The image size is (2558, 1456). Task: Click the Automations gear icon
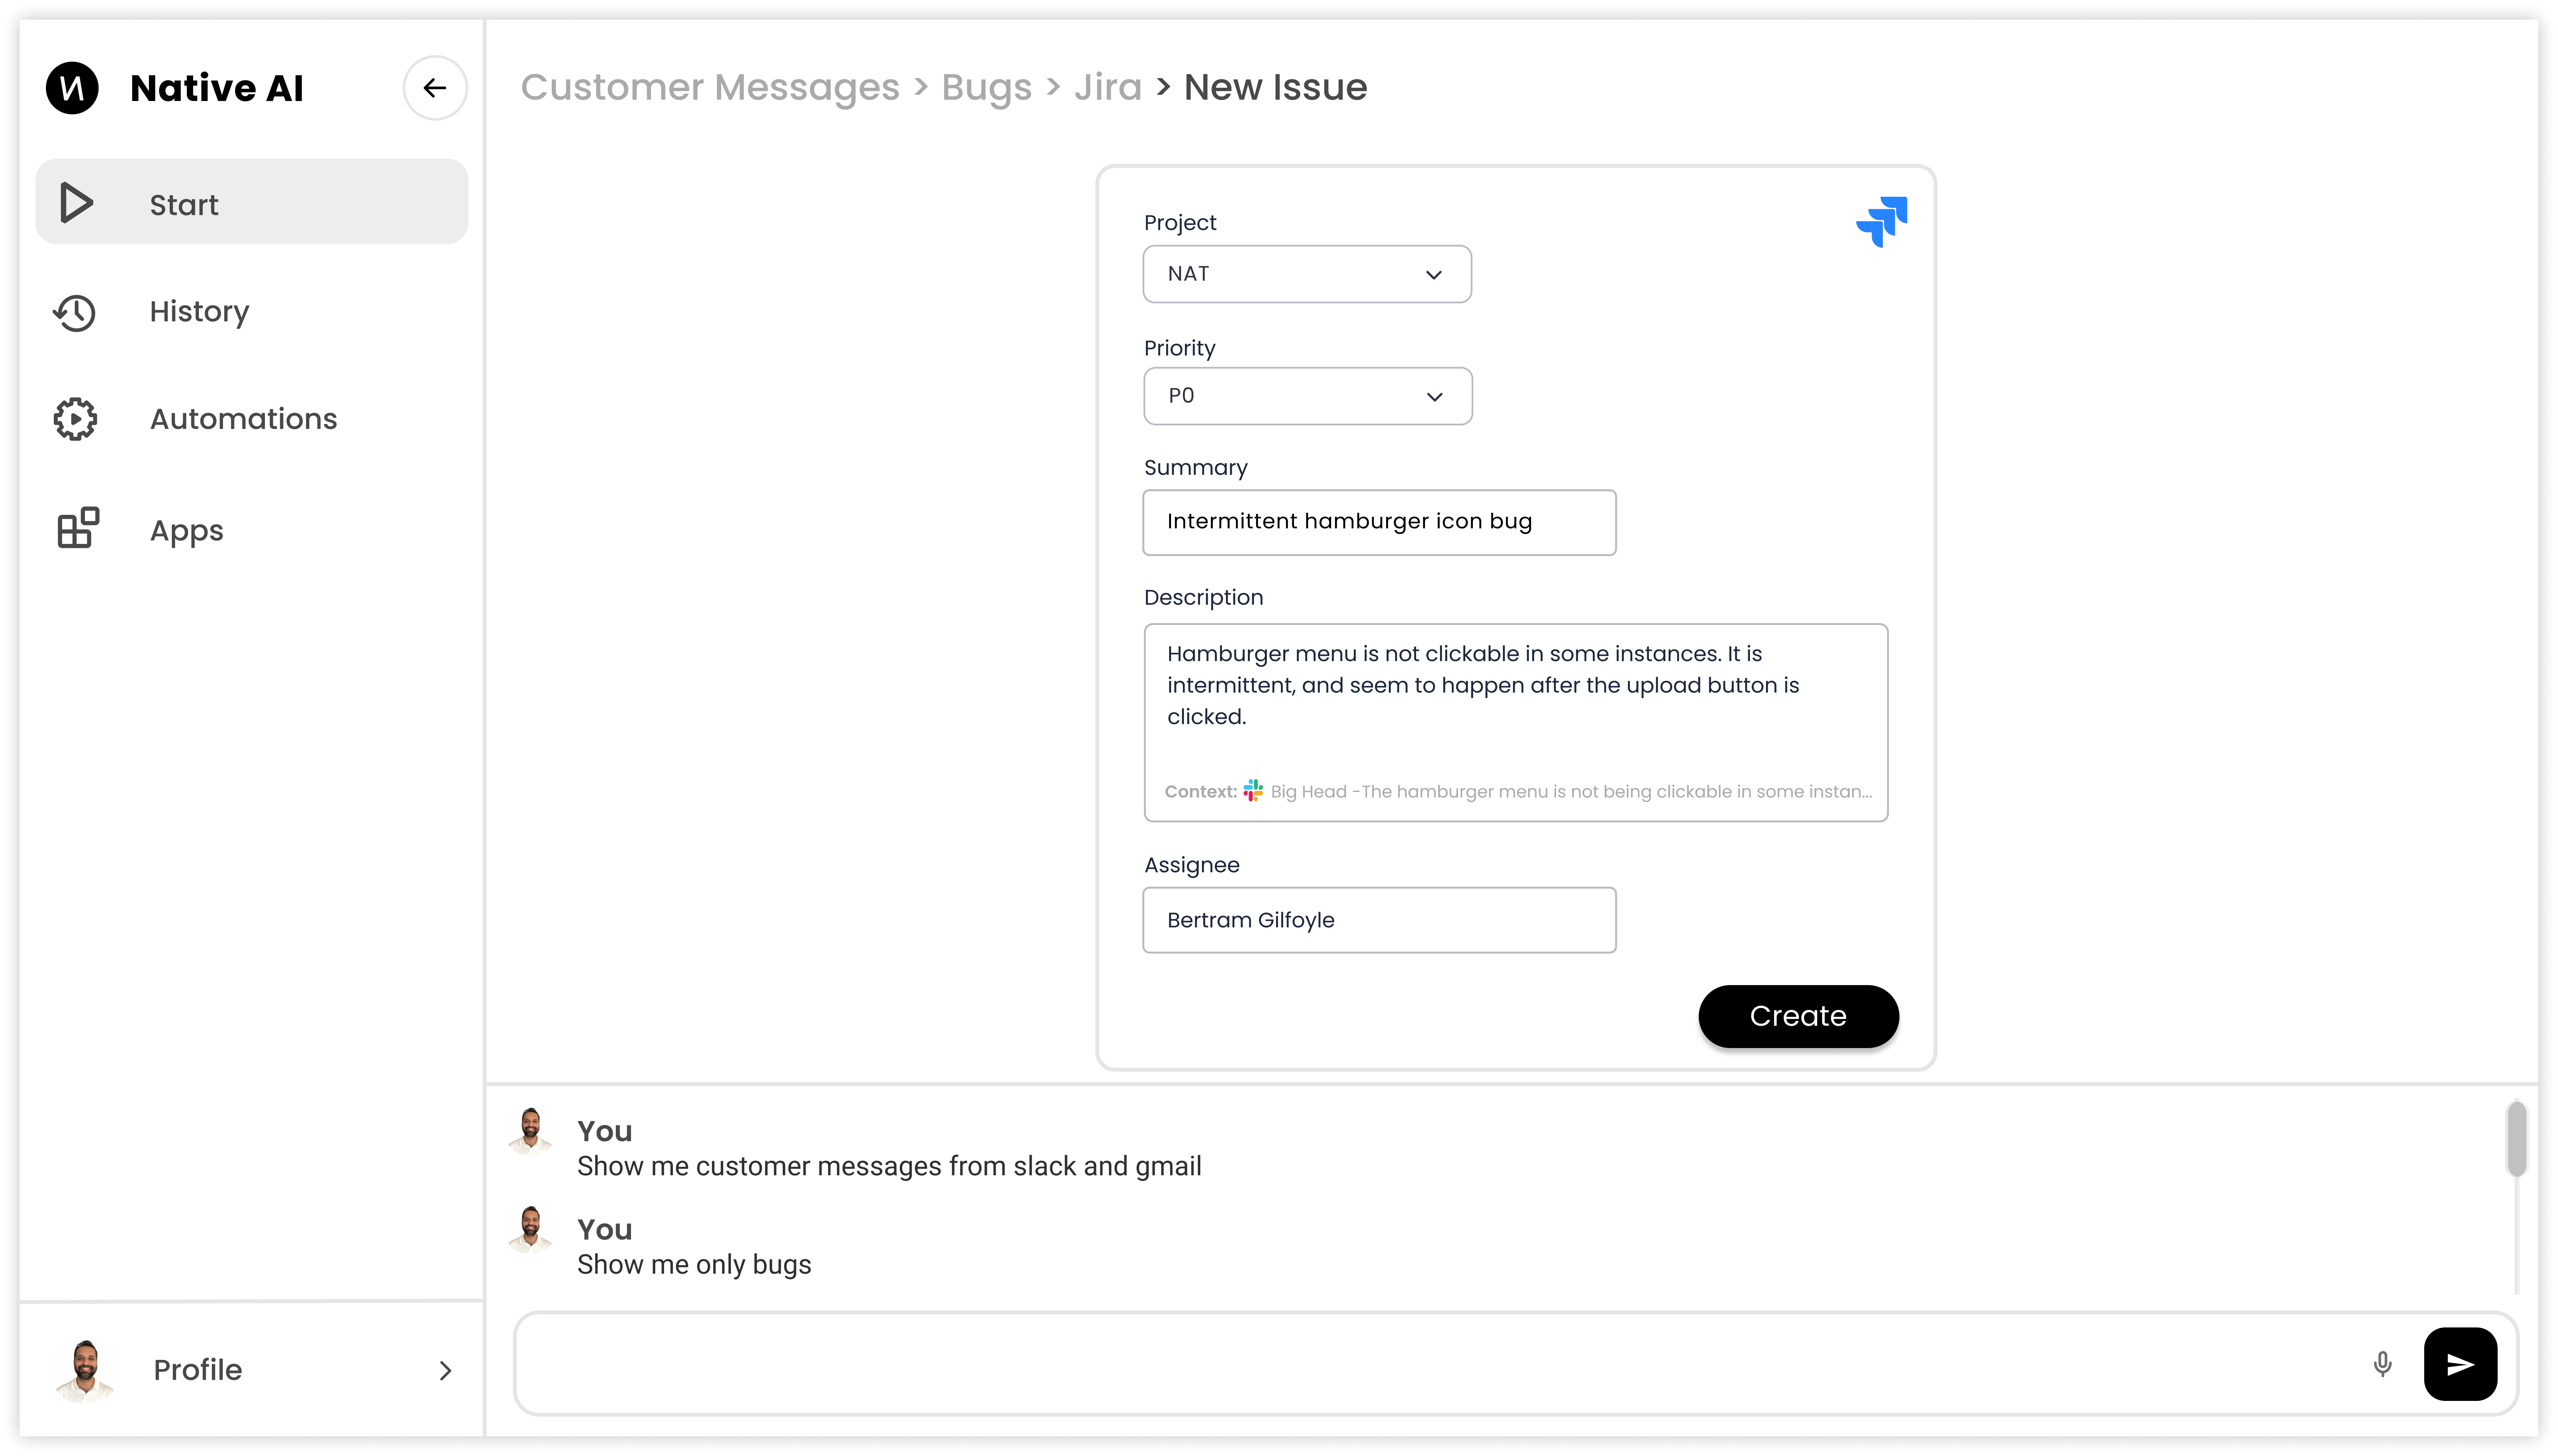pos(75,419)
